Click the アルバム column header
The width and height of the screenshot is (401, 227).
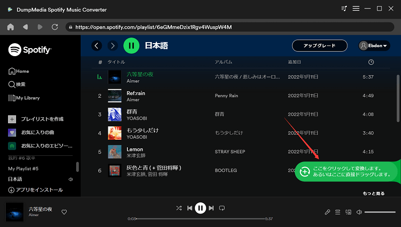223,62
